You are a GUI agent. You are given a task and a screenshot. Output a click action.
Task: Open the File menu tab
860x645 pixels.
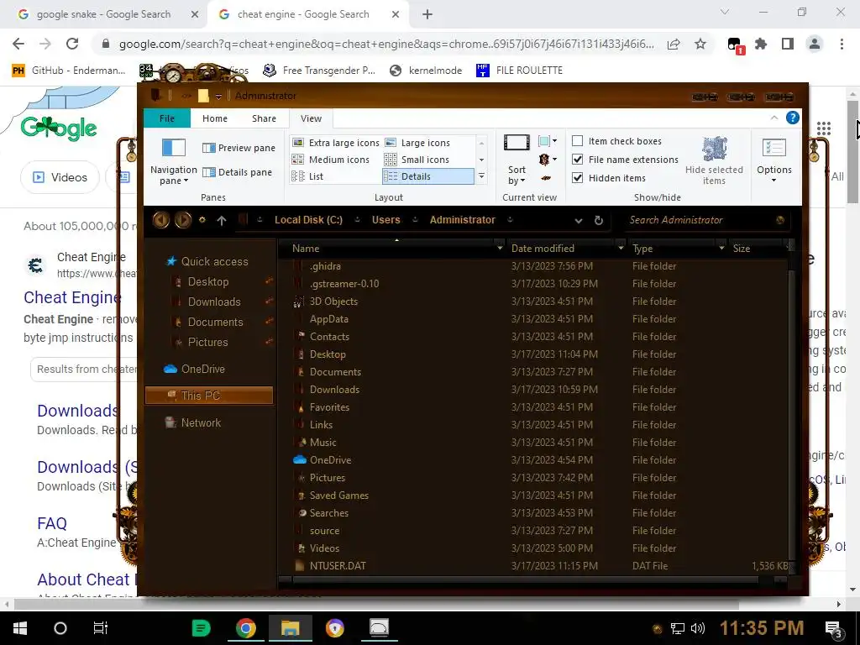(x=167, y=118)
